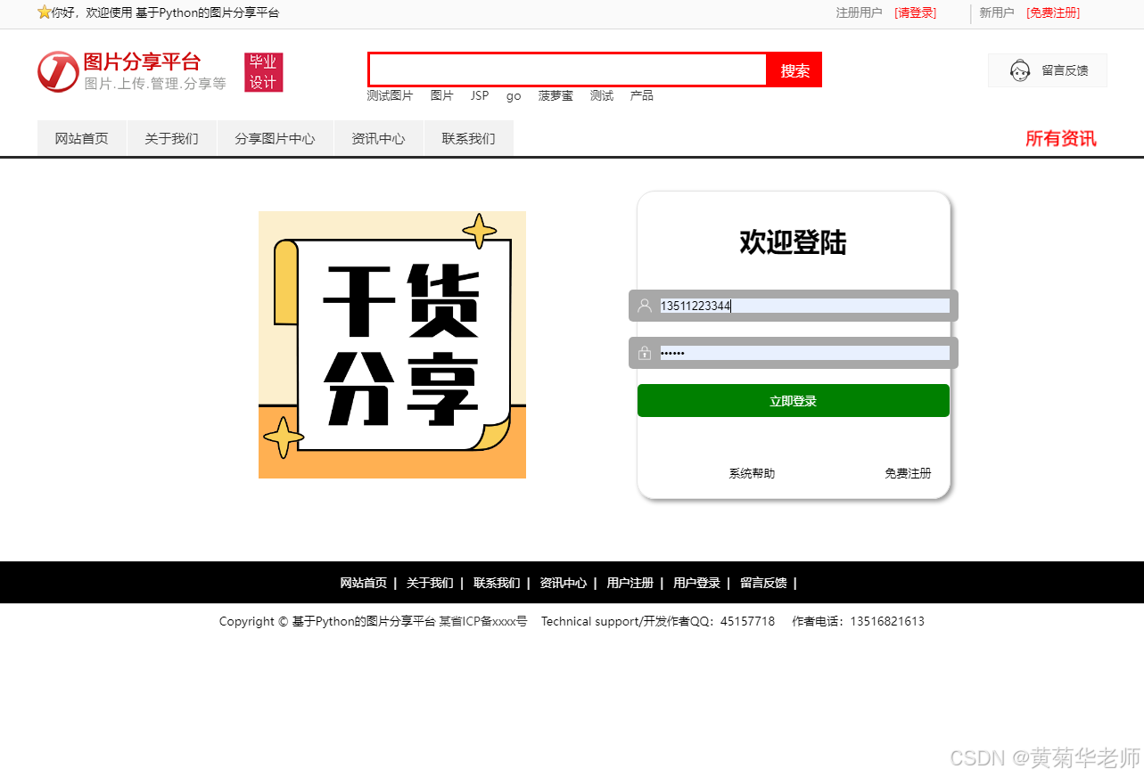Open the 网站首页 navigation item
The width and height of the screenshot is (1144, 777).
coord(81,138)
